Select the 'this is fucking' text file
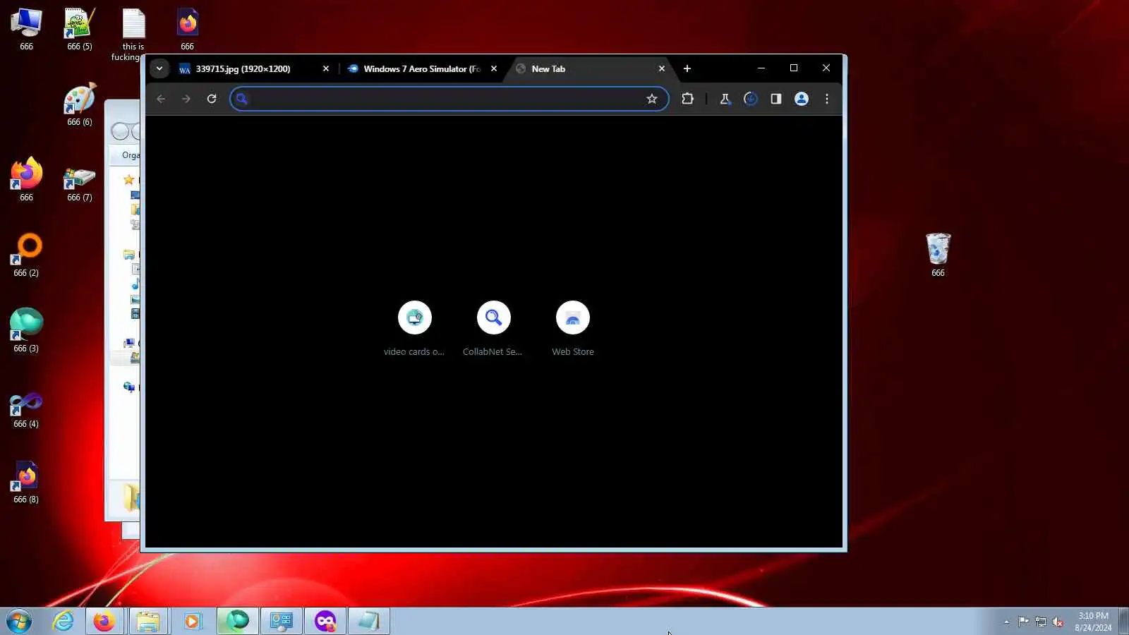Viewport: 1129px width, 635px height. click(133, 35)
